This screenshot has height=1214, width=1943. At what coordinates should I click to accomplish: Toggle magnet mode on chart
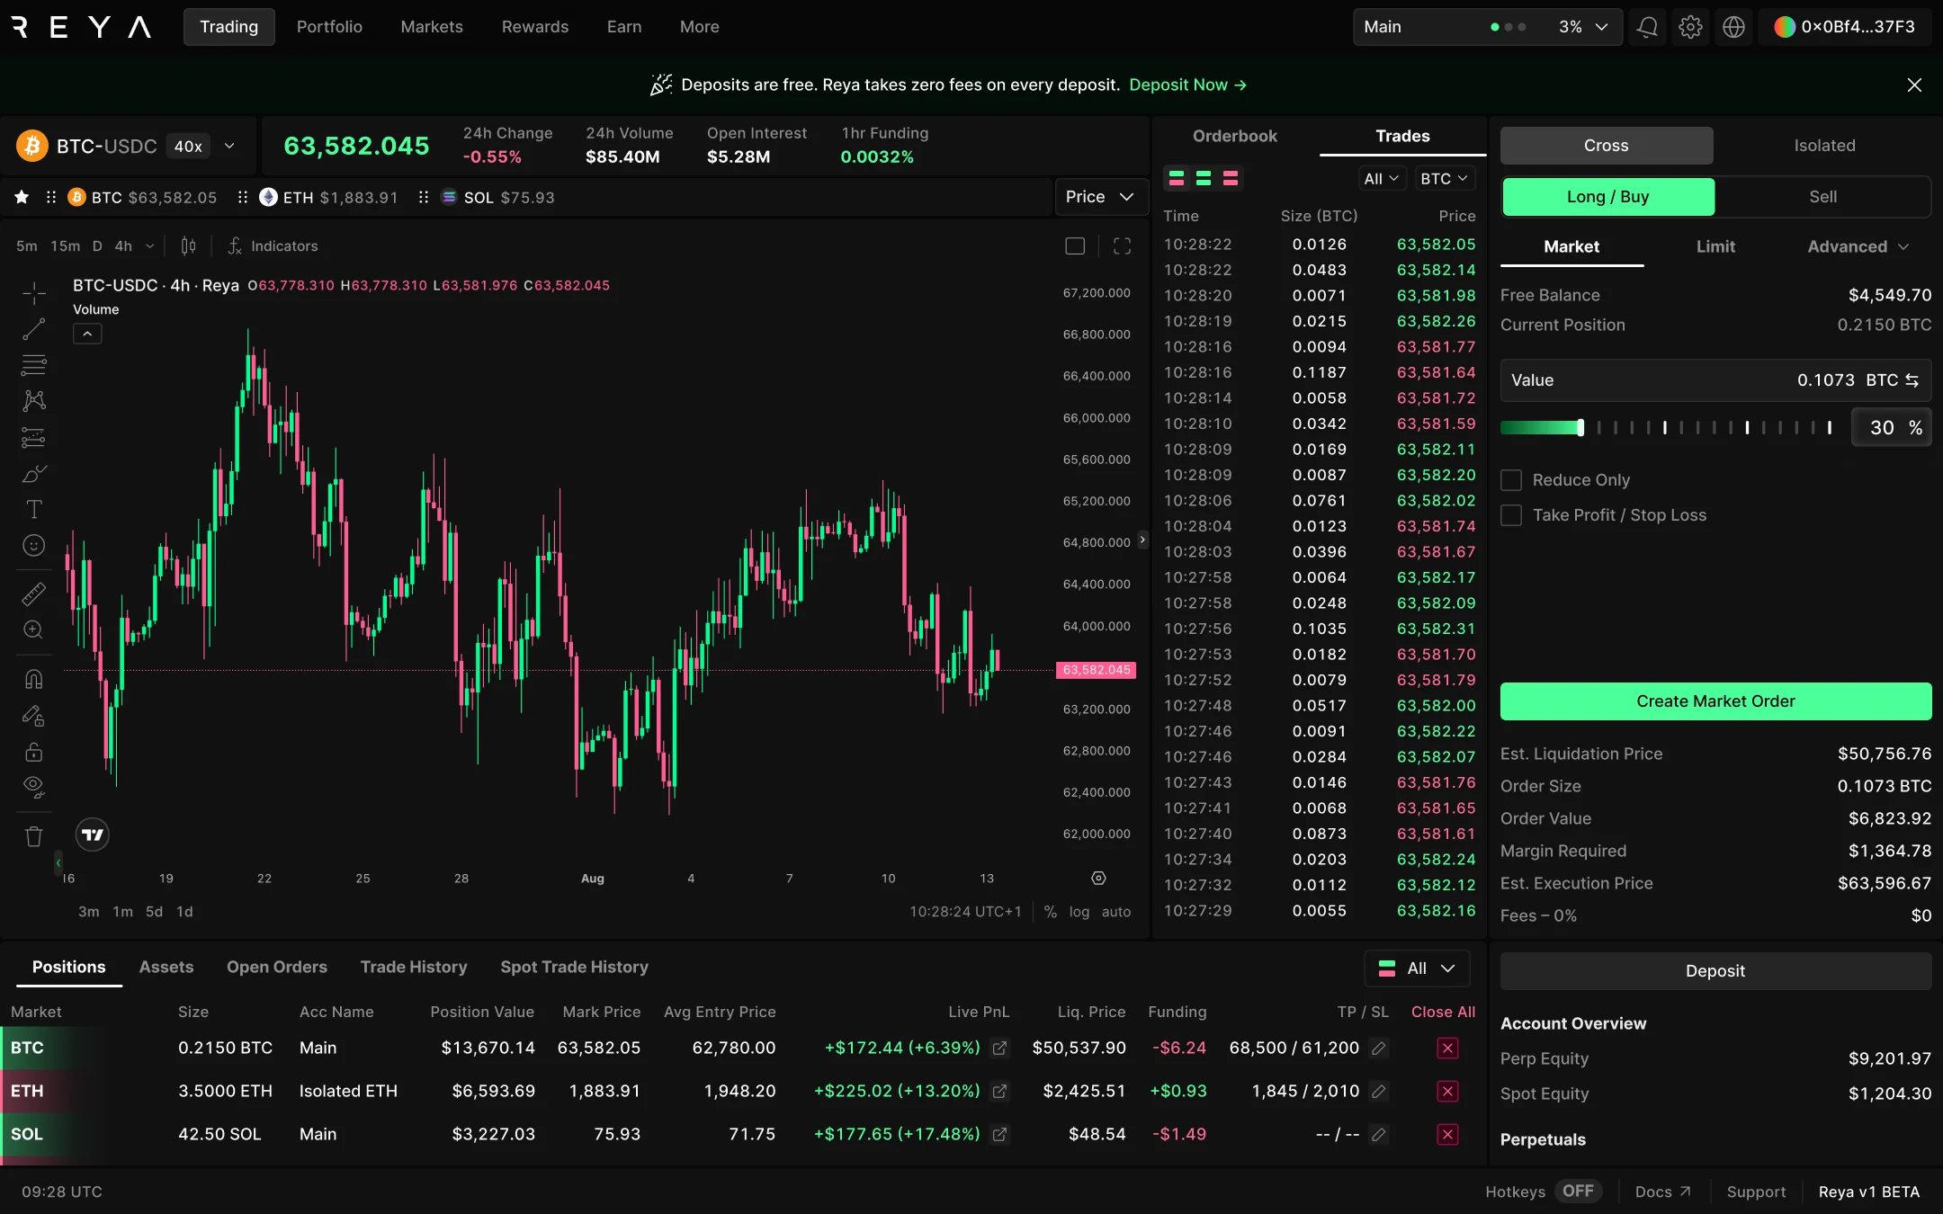click(33, 680)
